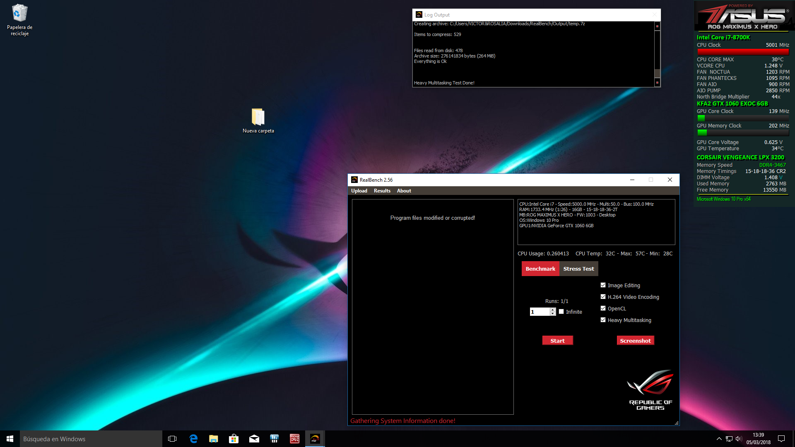Viewport: 795px width, 447px height.
Task: Close the RealBench window
Action: pyautogui.click(x=670, y=180)
